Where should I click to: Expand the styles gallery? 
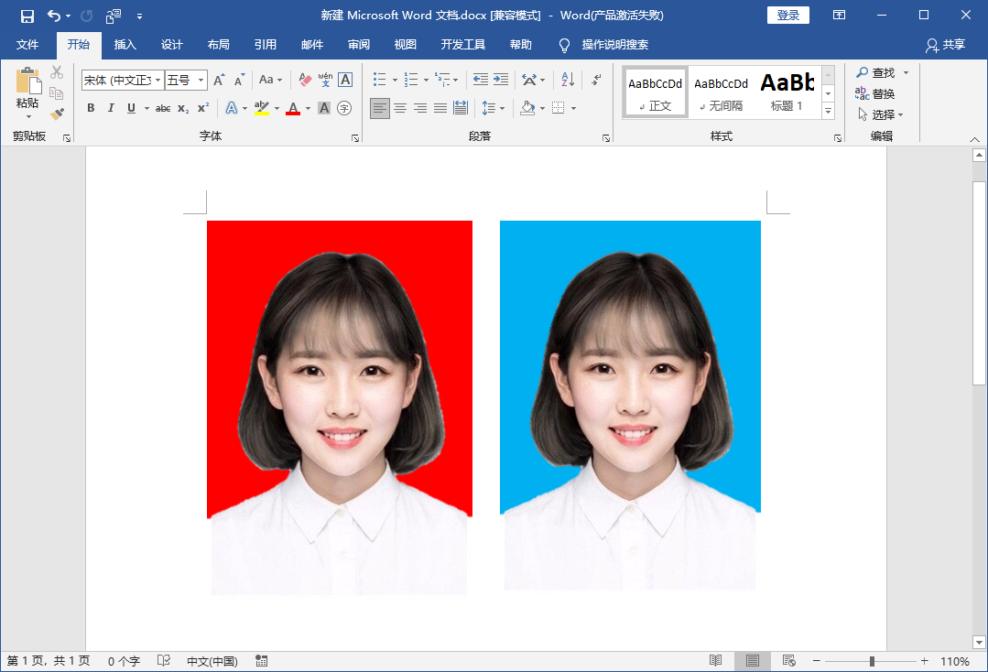click(828, 111)
